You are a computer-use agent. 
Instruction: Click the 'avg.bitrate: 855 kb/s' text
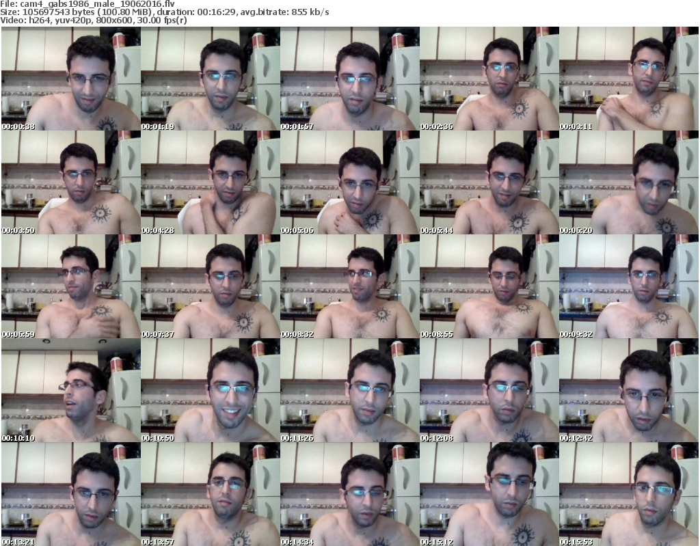click(285, 12)
